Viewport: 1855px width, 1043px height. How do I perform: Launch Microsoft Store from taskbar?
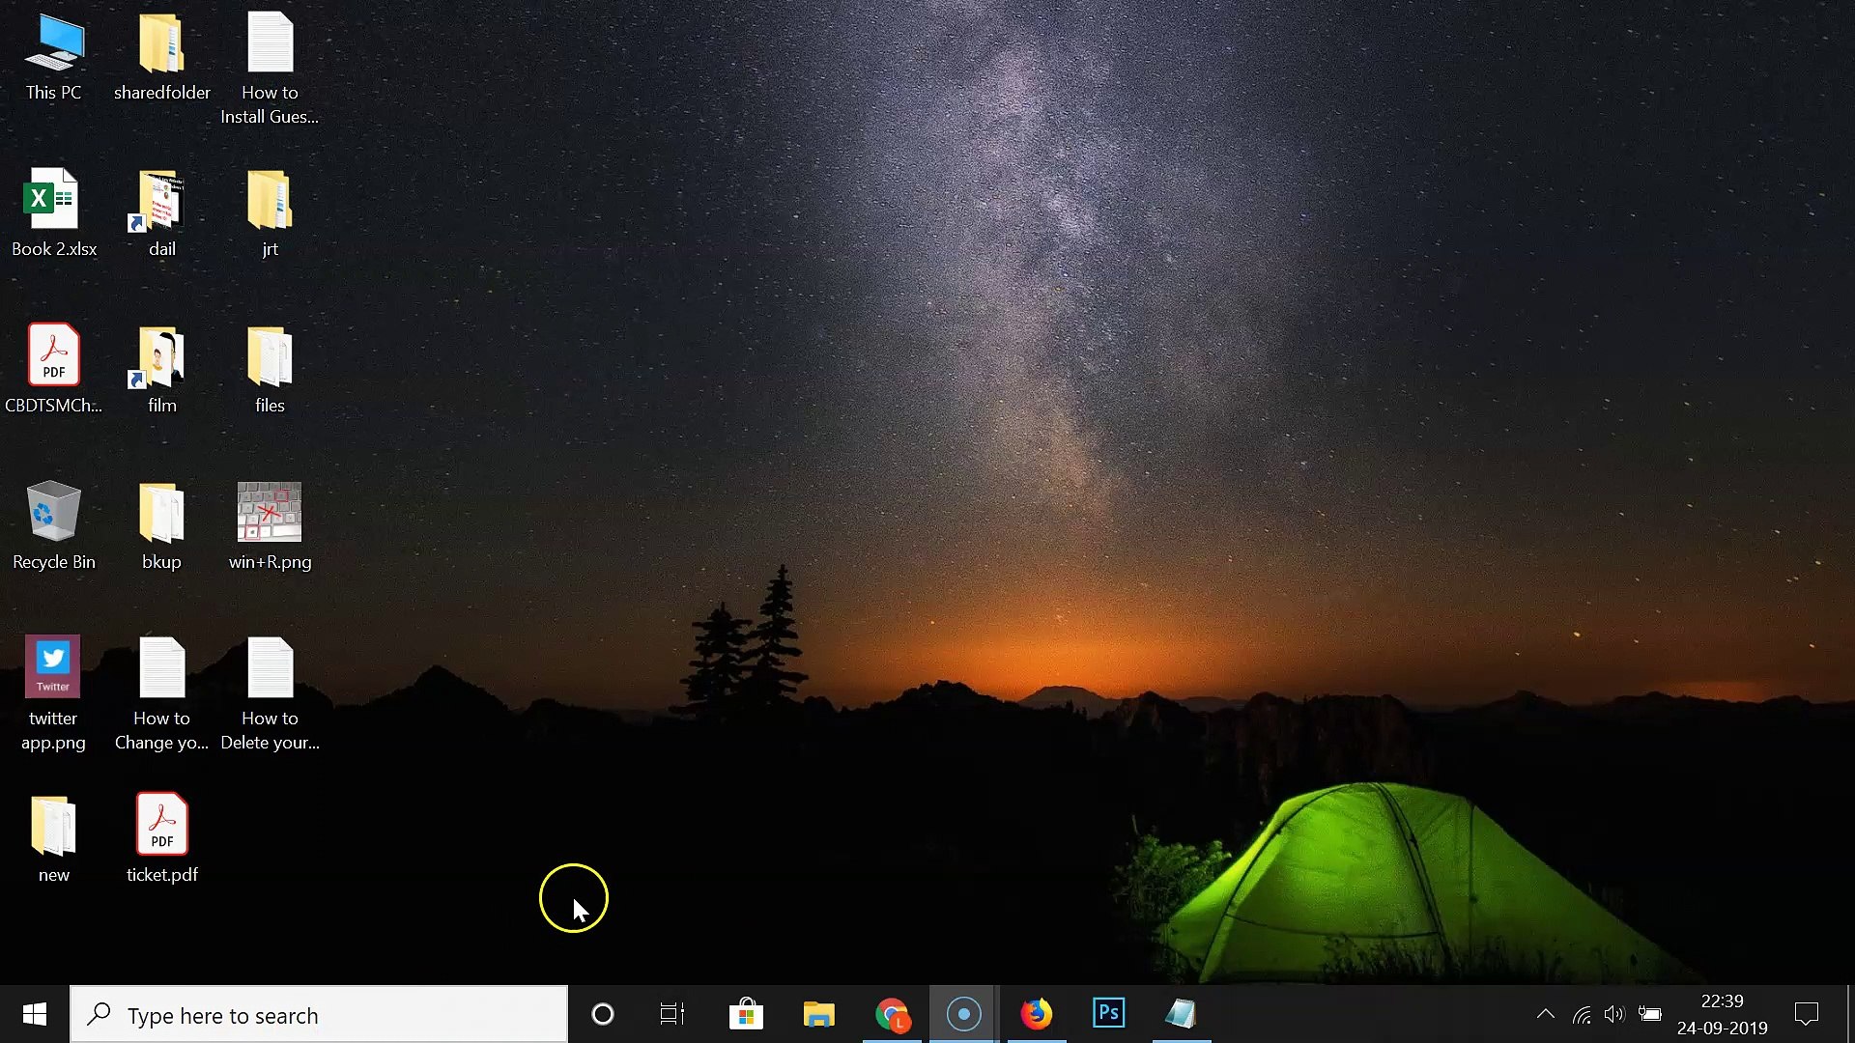click(x=746, y=1014)
